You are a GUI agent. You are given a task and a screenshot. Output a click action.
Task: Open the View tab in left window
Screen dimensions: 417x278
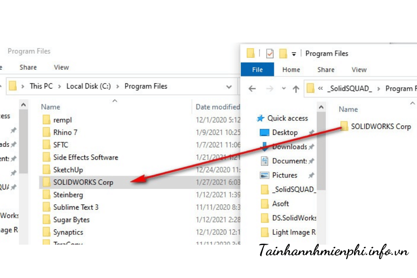pos(61,67)
